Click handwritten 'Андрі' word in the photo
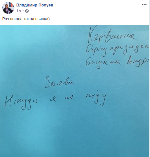 138,62
